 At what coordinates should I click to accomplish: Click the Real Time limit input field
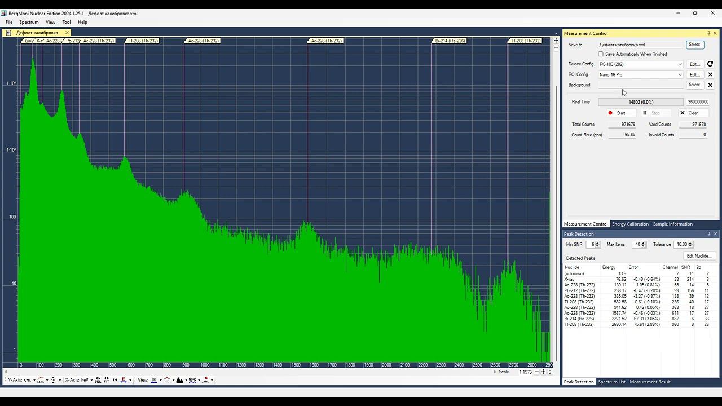698,102
